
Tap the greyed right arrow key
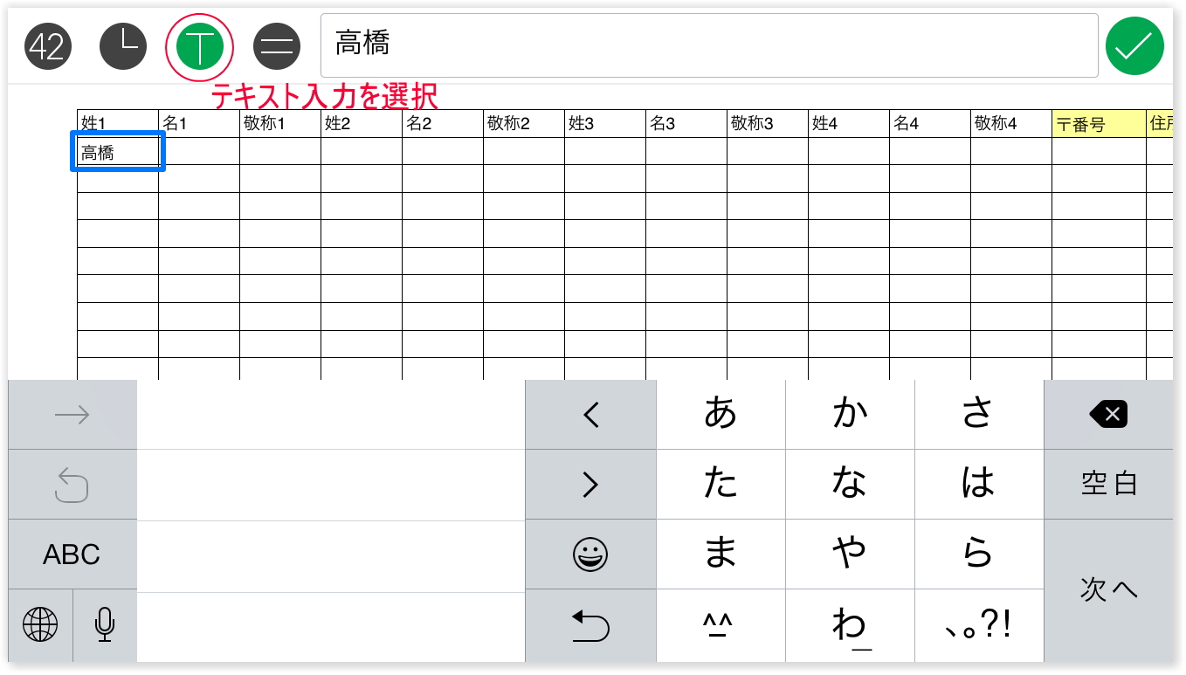pyautogui.click(x=72, y=415)
